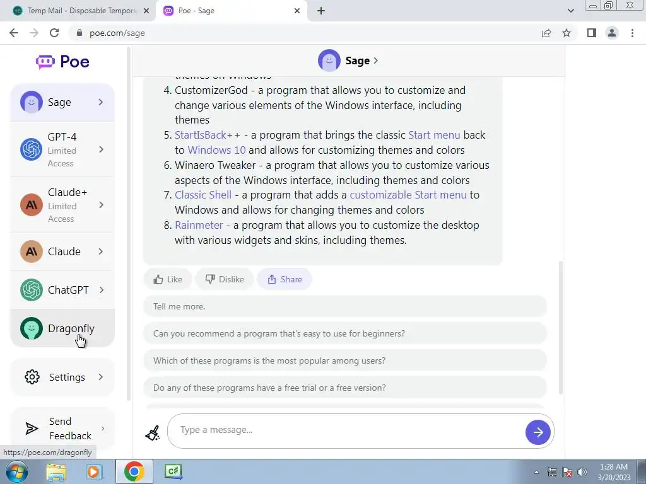
Task: Click the Claude bot avatar icon
Action: pyautogui.click(x=32, y=251)
